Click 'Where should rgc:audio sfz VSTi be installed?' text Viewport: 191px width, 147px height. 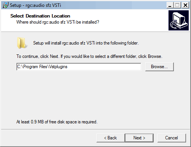(58, 22)
